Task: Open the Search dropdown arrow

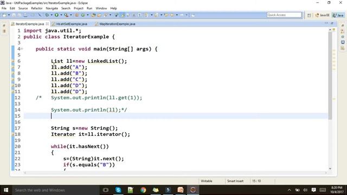Action: point(110,15)
